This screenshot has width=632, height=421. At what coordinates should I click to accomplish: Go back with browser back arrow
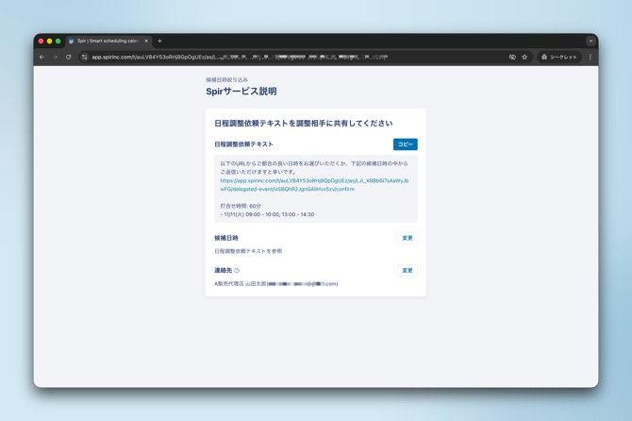(42, 57)
